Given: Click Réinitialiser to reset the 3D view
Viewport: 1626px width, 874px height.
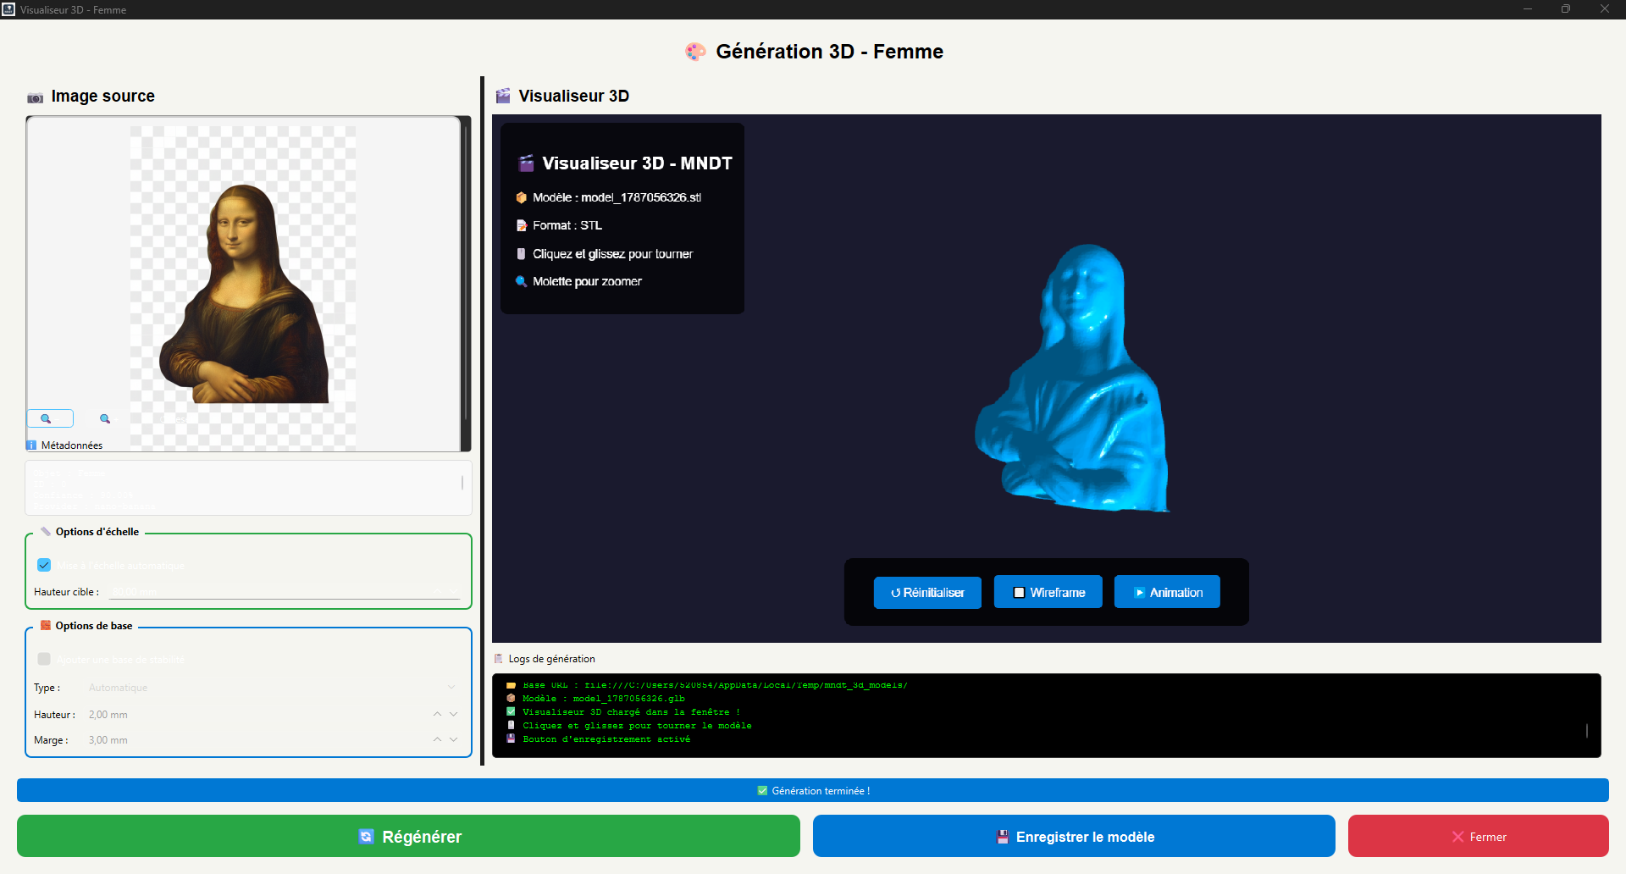Looking at the screenshot, I should point(927,592).
